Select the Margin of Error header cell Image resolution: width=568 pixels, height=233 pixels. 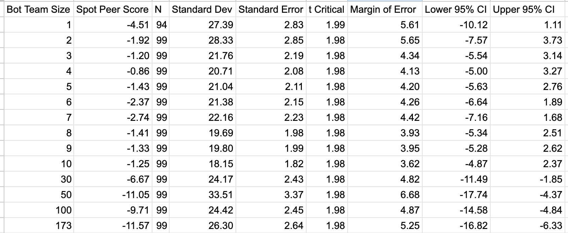(x=385, y=9)
